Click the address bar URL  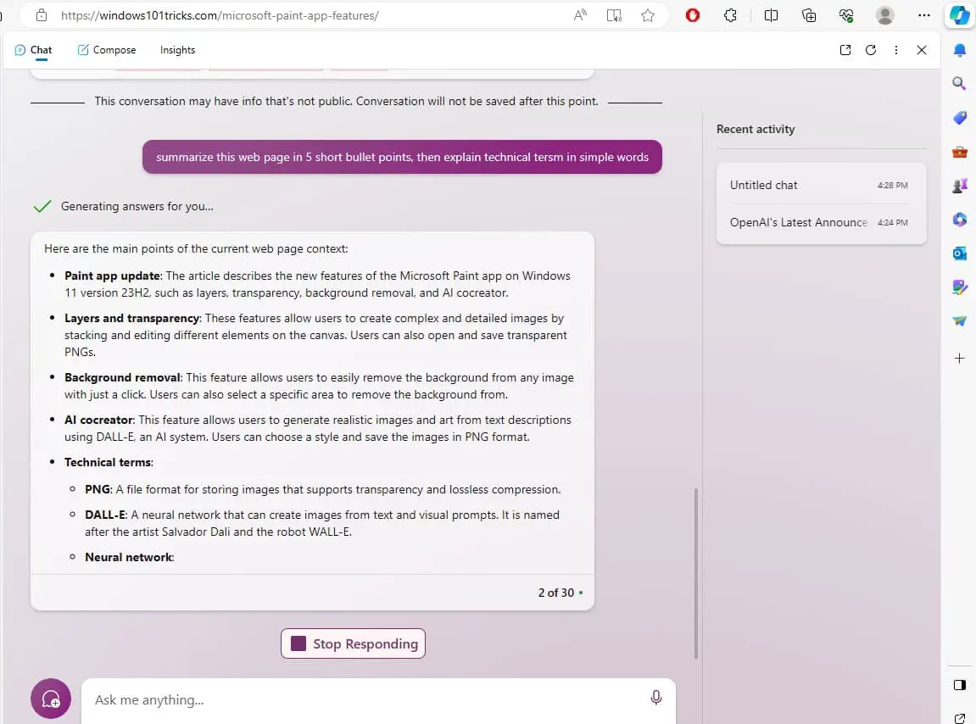click(x=220, y=15)
